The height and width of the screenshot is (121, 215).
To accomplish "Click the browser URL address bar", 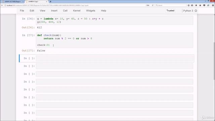I will (x=75, y=5).
